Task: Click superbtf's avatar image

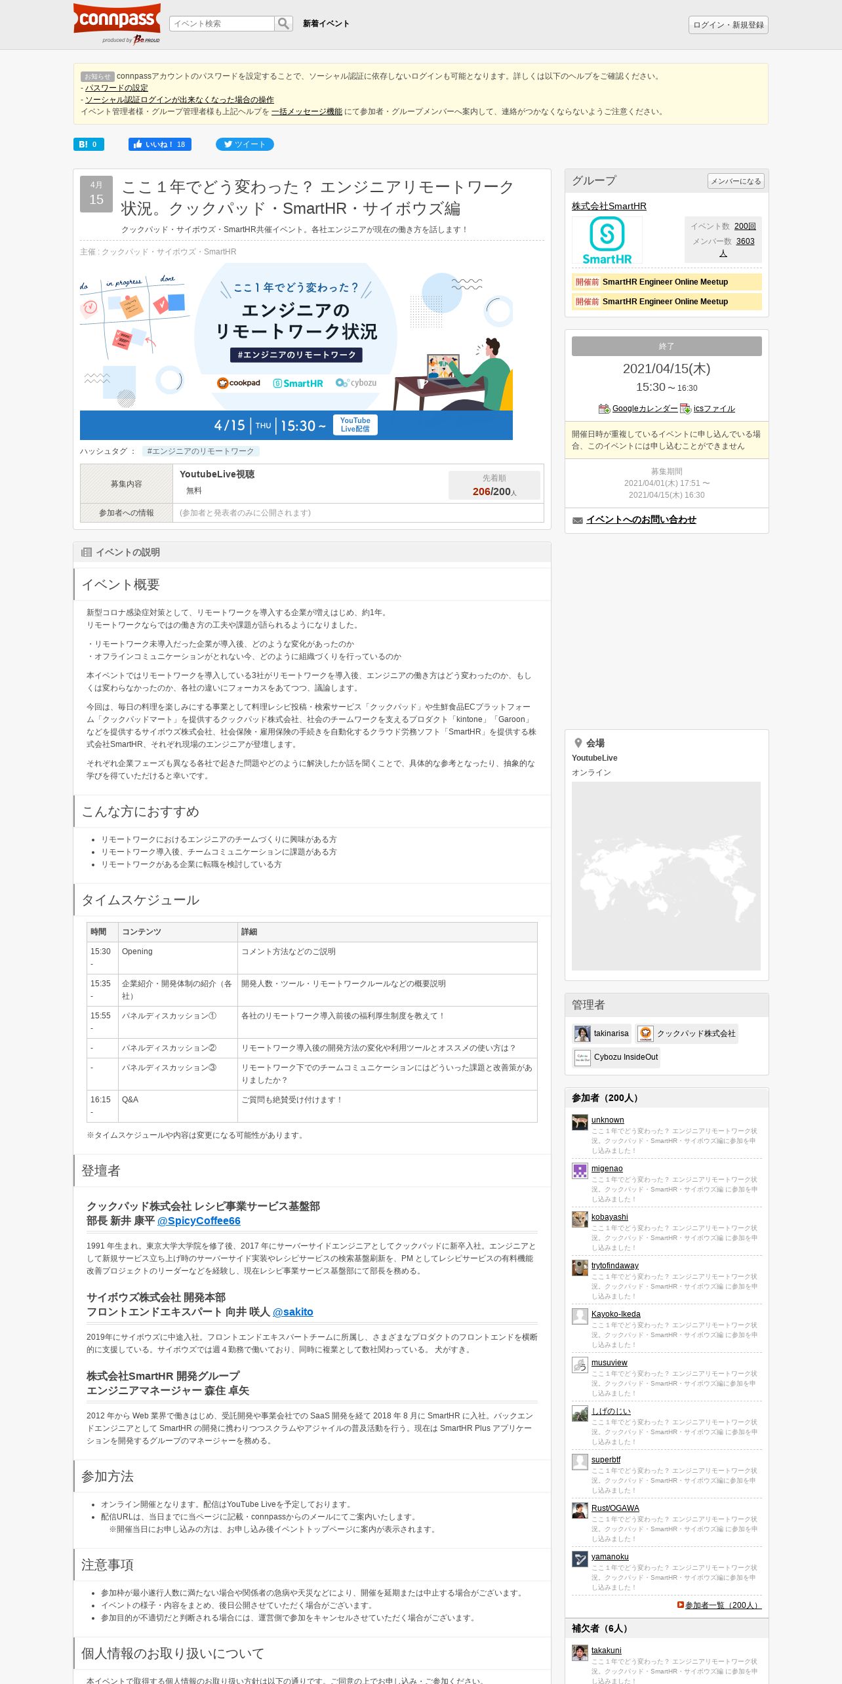Action: pyautogui.click(x=580, y=1462)
